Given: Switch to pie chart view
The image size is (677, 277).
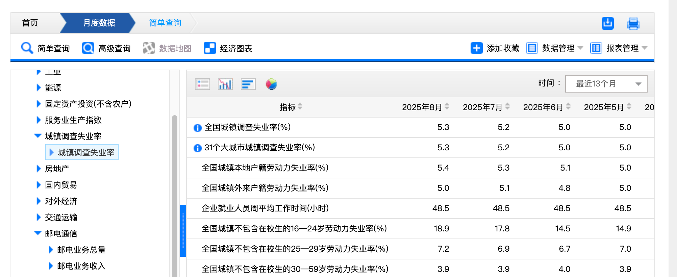Looking at the screenshot, I should [x=271, y=84].
